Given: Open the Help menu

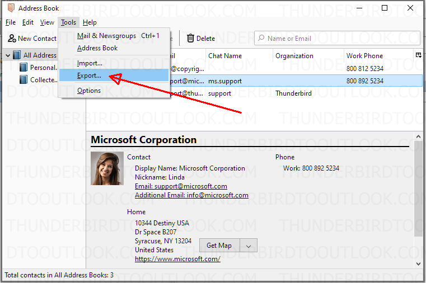Looking at the screenshot, I should [90, 22].
